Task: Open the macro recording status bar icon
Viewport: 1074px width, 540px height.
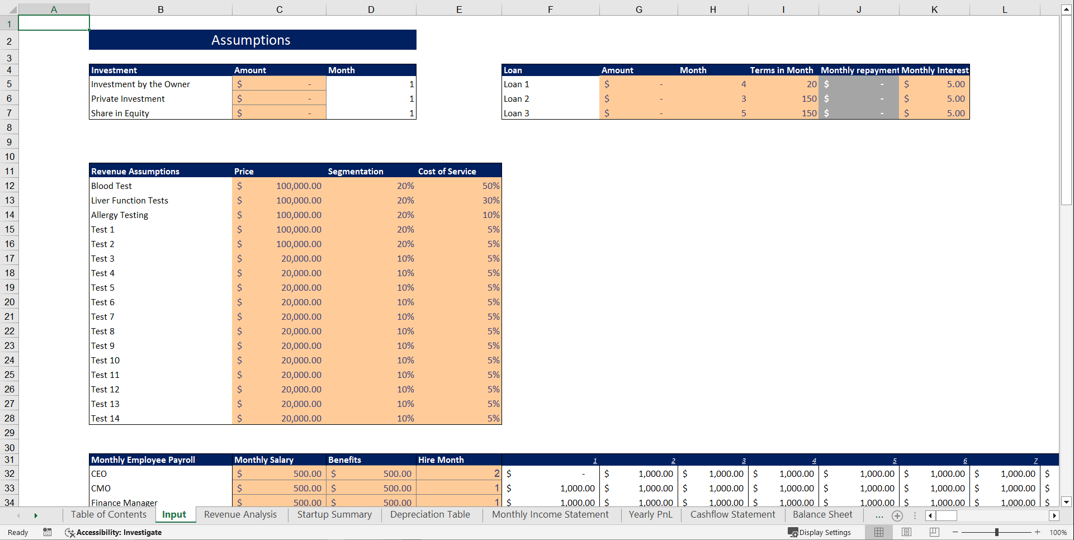Action: [x=48, y=532]
